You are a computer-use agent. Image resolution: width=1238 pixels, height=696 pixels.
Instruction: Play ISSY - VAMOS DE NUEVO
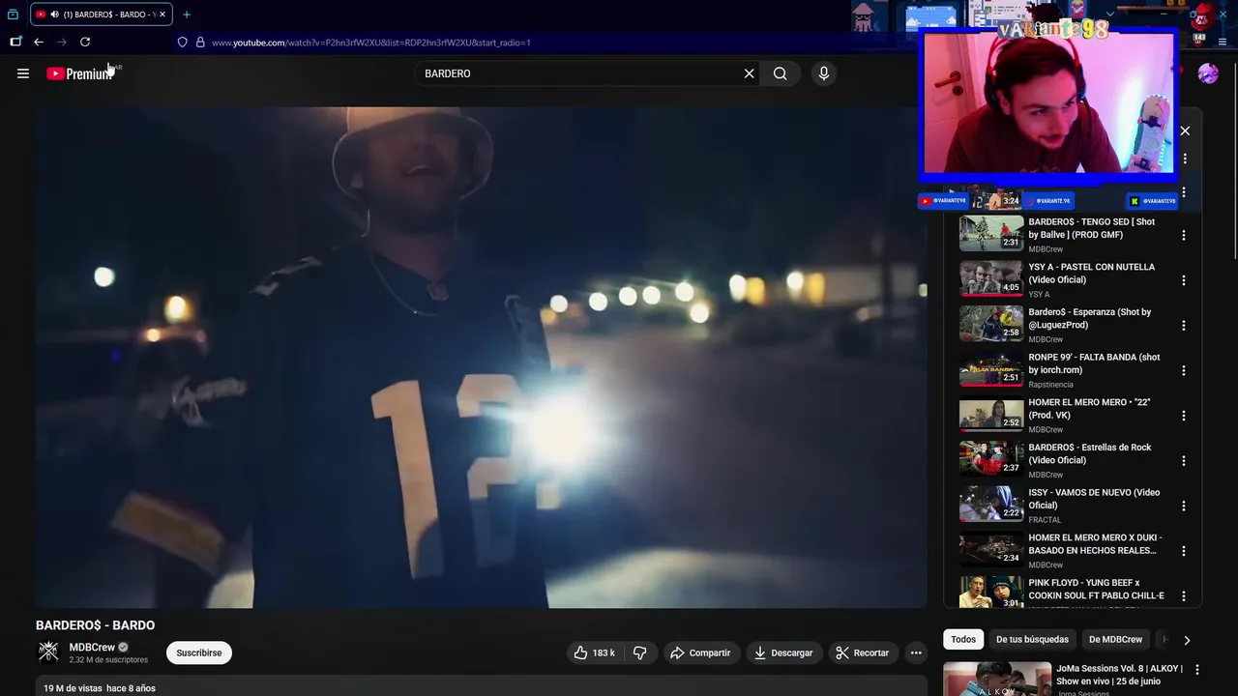[1094, 499]
